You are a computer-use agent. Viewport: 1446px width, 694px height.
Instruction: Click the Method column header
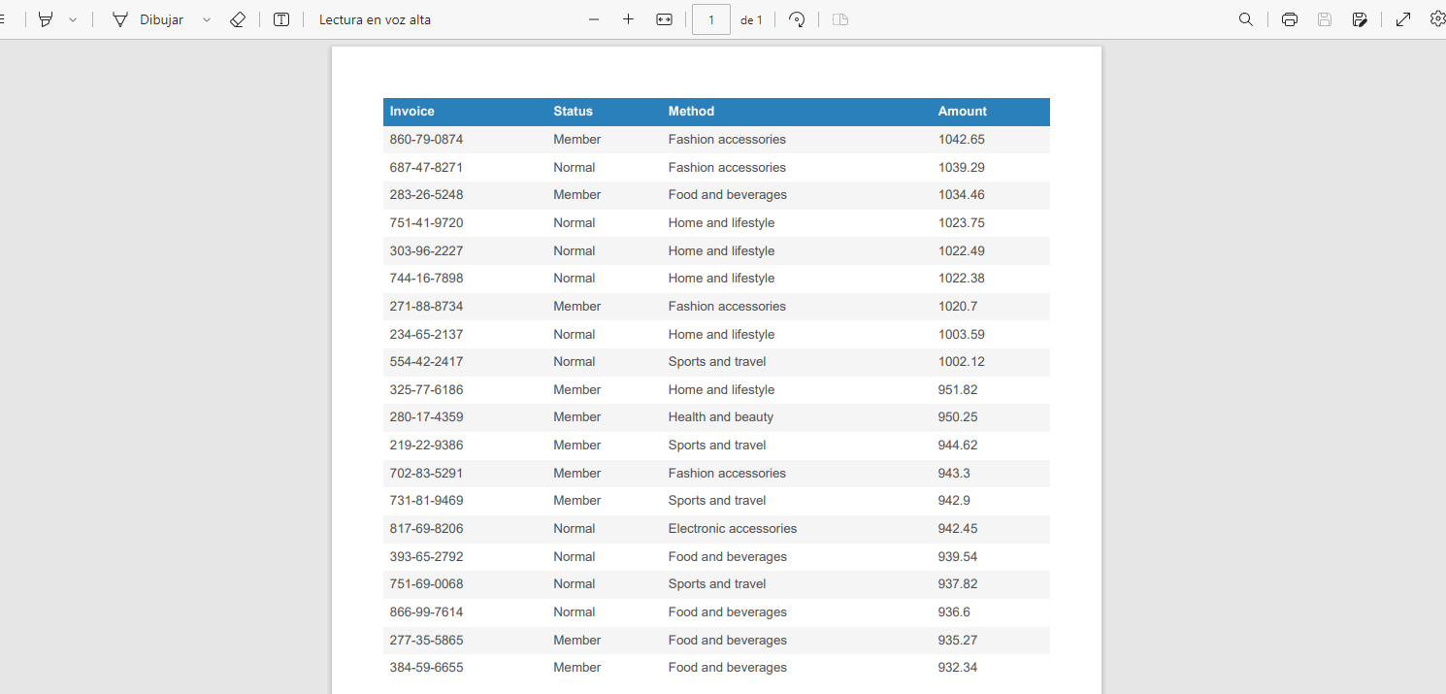pos(691,112)
